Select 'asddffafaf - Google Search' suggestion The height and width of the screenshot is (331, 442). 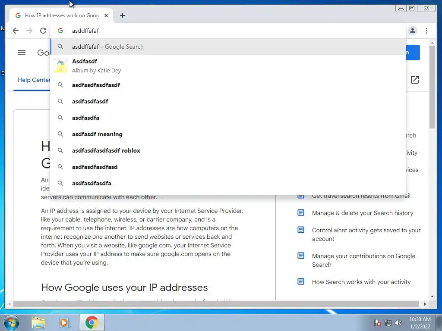coord(228,47)
